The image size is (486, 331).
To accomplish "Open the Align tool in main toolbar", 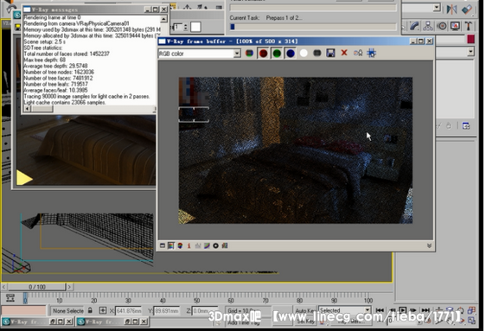I will pos(466,10).
